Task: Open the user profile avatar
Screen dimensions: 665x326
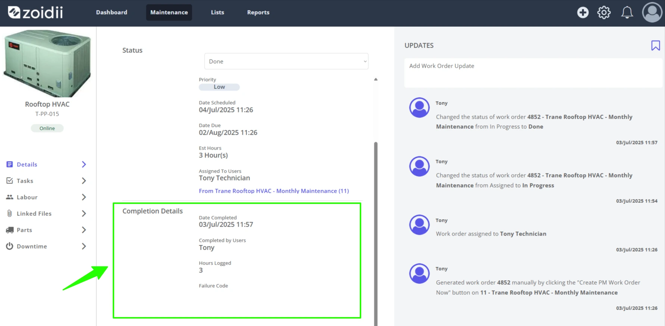Action: pos(652,13)
